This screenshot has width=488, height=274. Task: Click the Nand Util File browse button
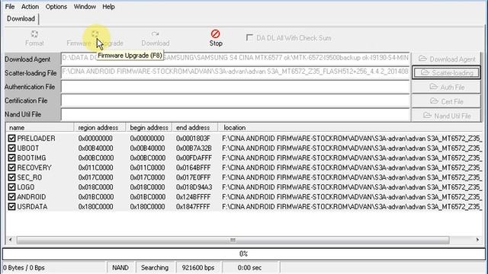(446, 116)
